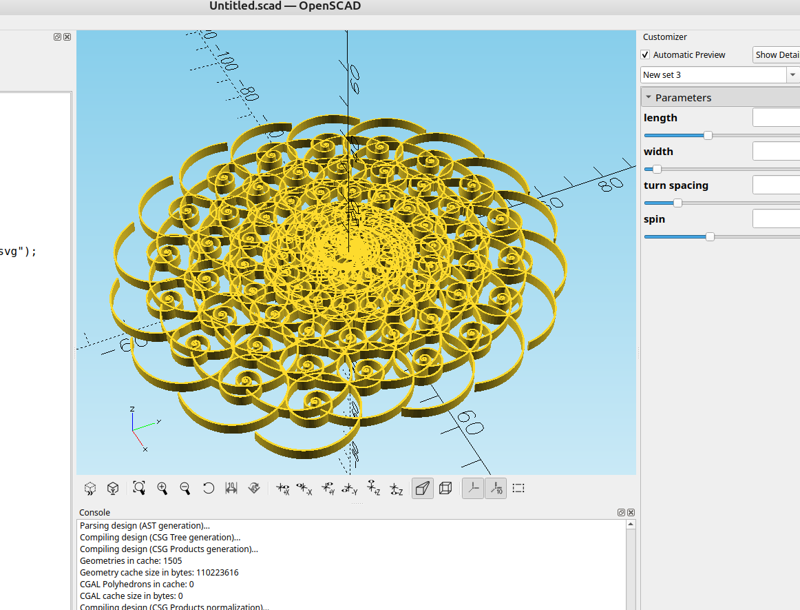Zoom out of the 3D view
The height and width of the screenshot is (610, 800).
pos(185,489)
